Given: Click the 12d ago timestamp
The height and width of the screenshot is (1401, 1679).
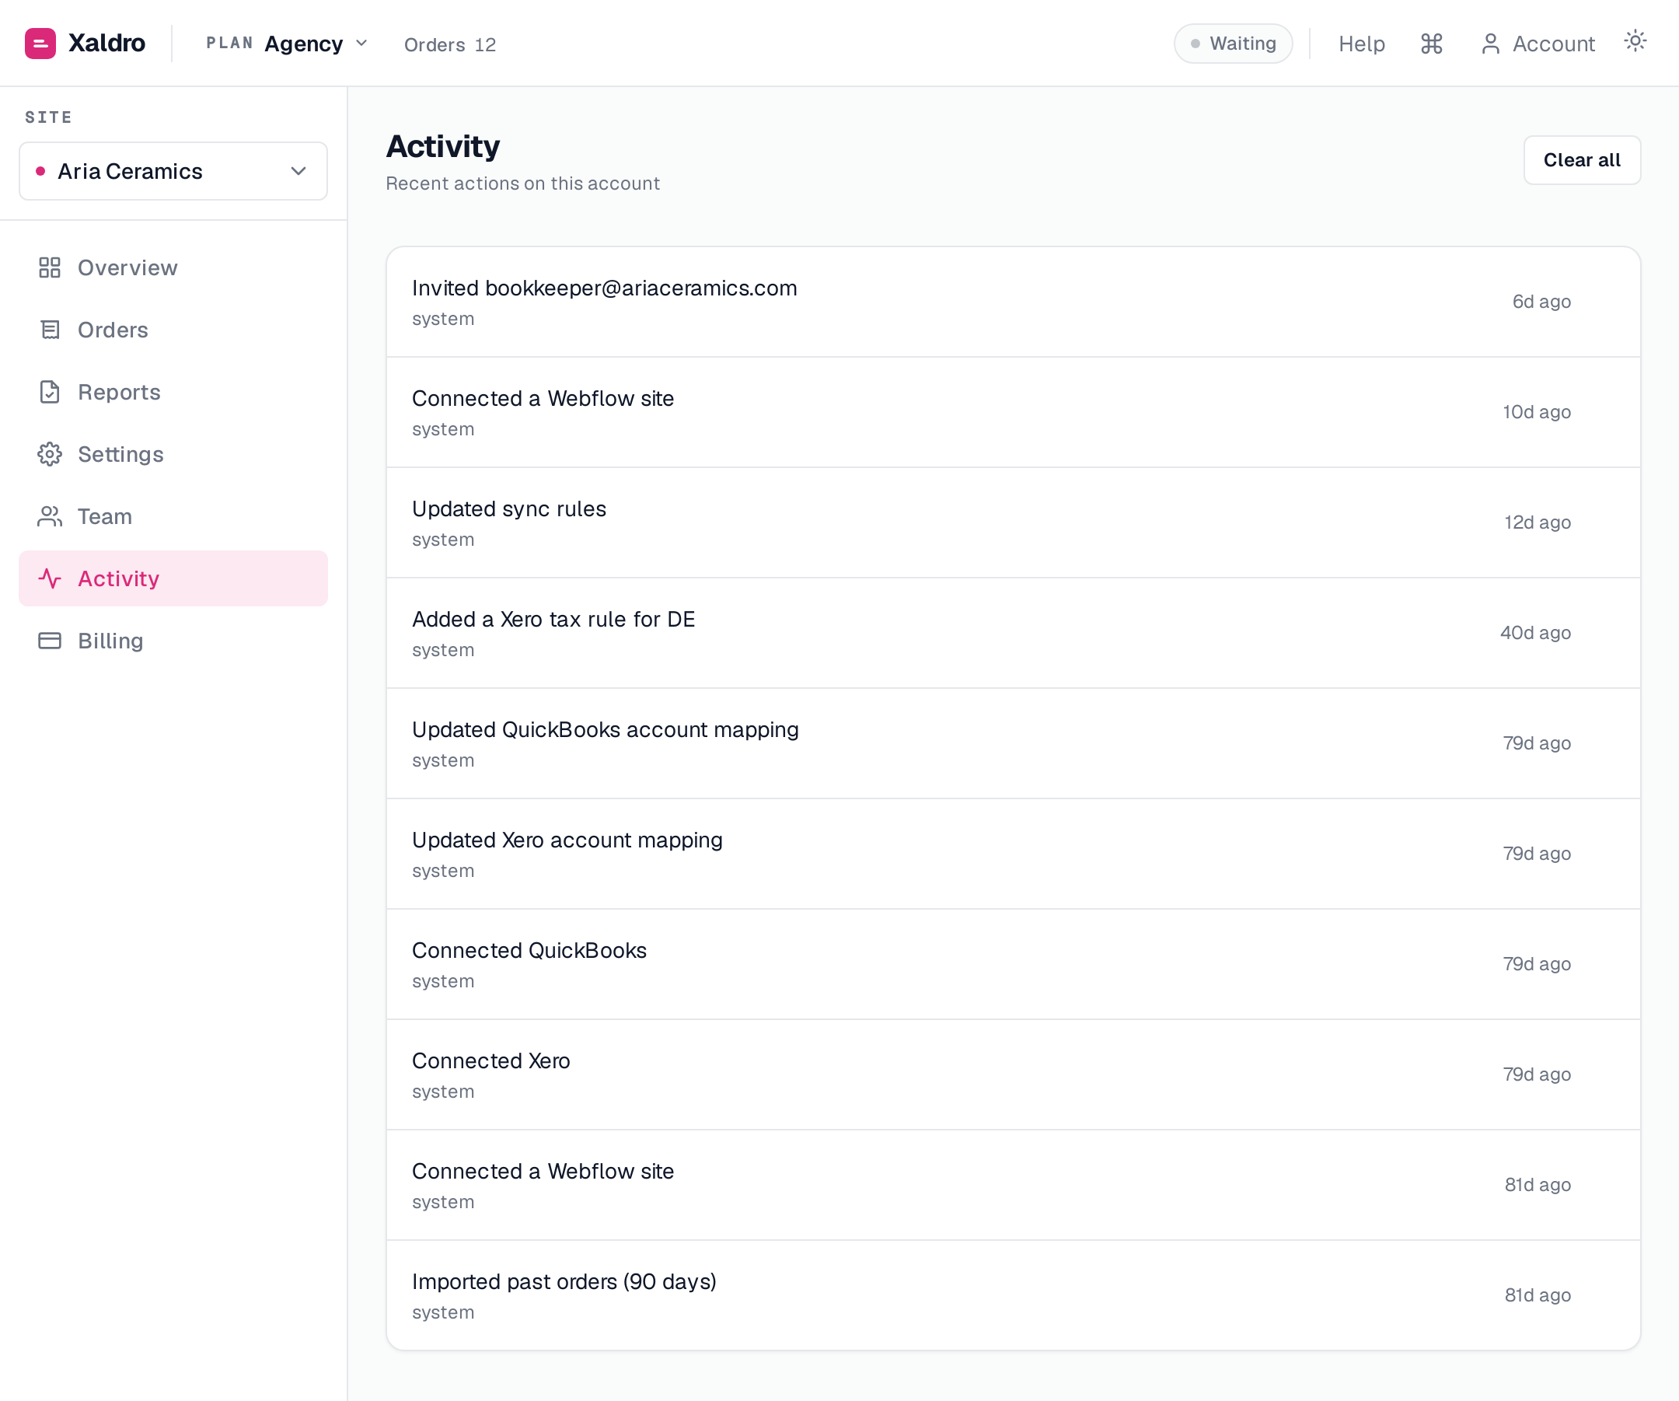Looking at the screenshot, I should pyautogui.click(x=1537, y=522).
